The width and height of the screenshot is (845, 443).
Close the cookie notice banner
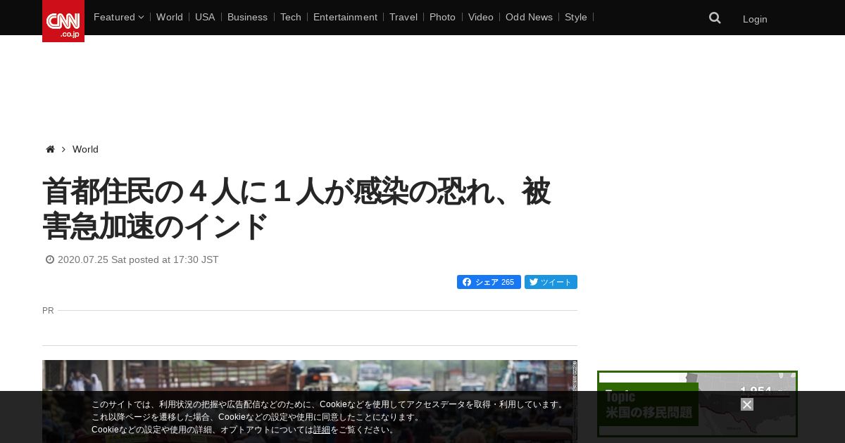coord(747,404)
